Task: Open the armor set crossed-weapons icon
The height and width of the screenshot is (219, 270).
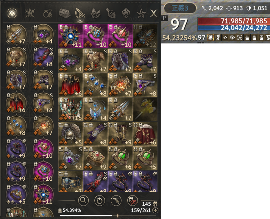Action: click(x=30, y=13)
